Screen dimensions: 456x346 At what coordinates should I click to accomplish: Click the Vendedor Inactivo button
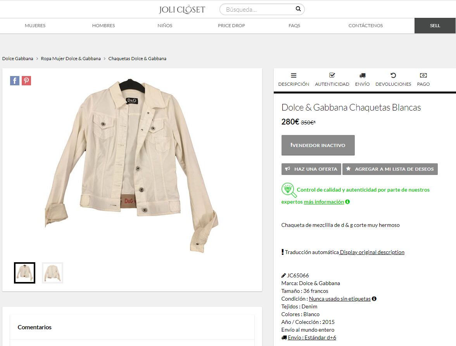[318, 145]
